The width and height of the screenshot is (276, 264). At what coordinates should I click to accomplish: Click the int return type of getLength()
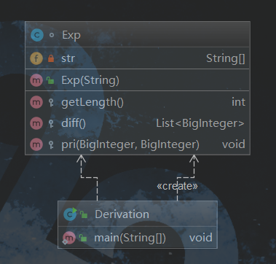[x=238, y=102]
